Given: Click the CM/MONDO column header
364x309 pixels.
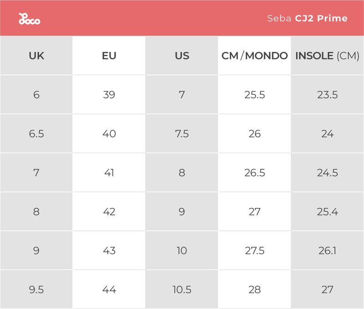Looking at the screenshot, I should pos(254,56).
